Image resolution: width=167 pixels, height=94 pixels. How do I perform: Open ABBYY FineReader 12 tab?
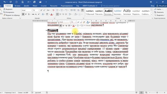pos(90,6)
